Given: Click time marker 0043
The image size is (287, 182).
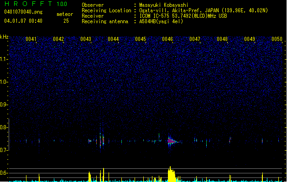Looking at the screenshot, I should [86, 39].
